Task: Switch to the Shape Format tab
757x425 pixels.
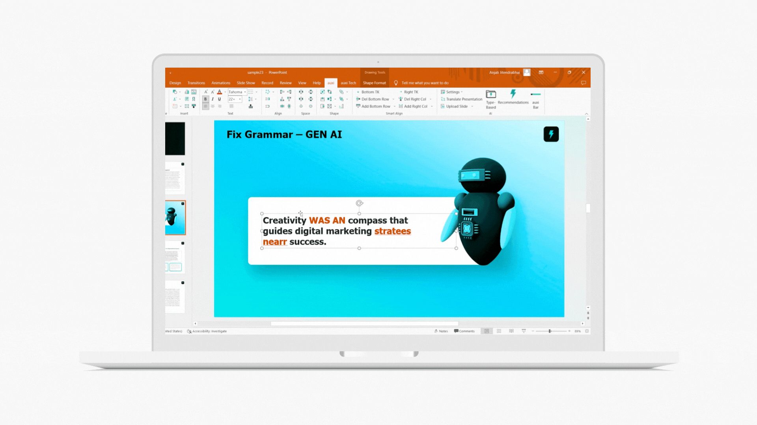Action: click(374, 83)
